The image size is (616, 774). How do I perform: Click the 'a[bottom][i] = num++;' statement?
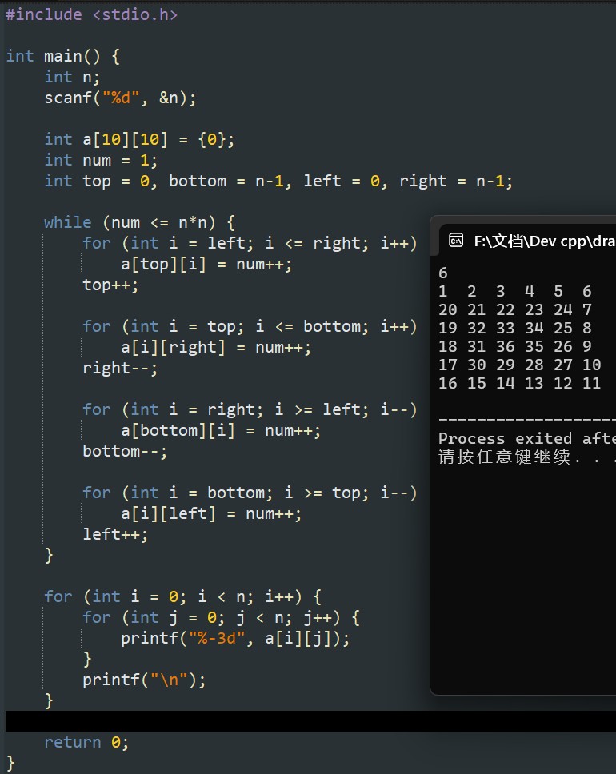point(221,430)
